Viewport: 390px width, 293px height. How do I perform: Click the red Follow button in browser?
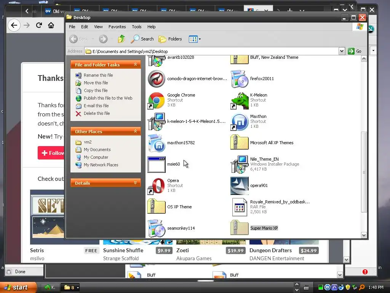click(x=51, y=153)
